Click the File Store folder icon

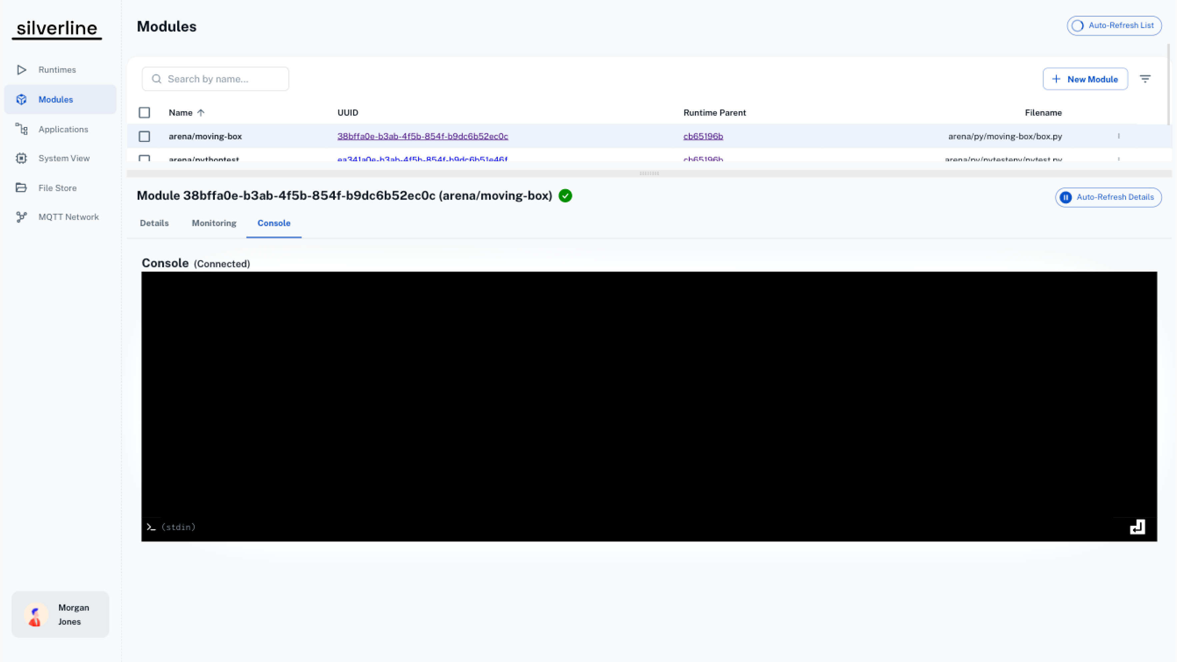coord(21,188)
